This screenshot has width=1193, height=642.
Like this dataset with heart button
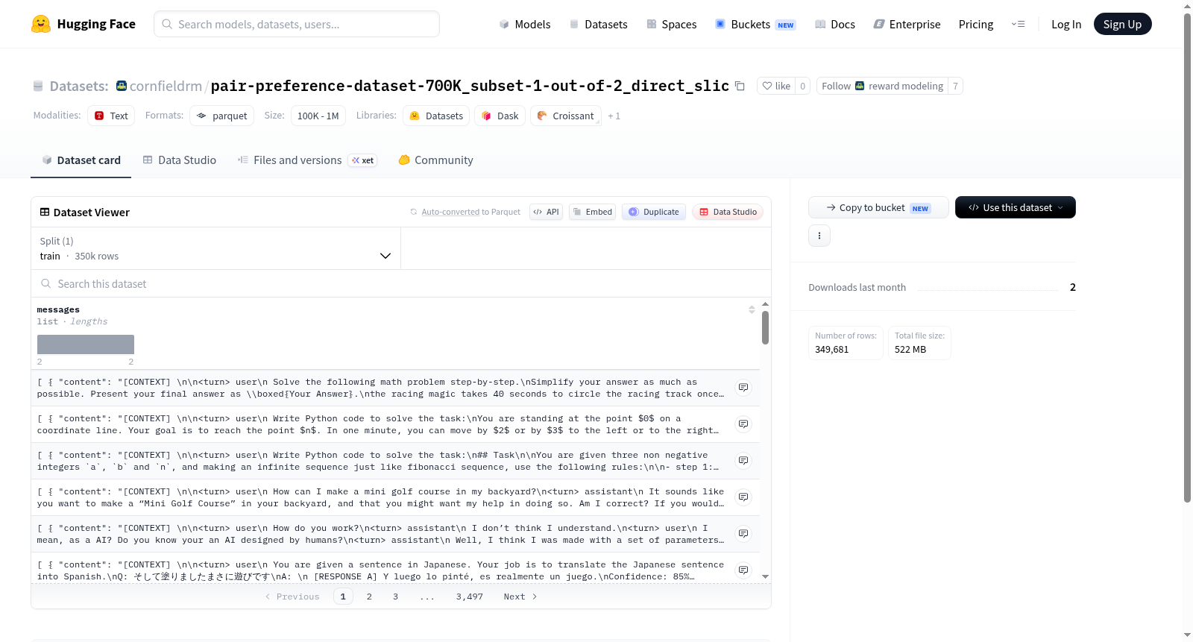[x=776, y=86]
